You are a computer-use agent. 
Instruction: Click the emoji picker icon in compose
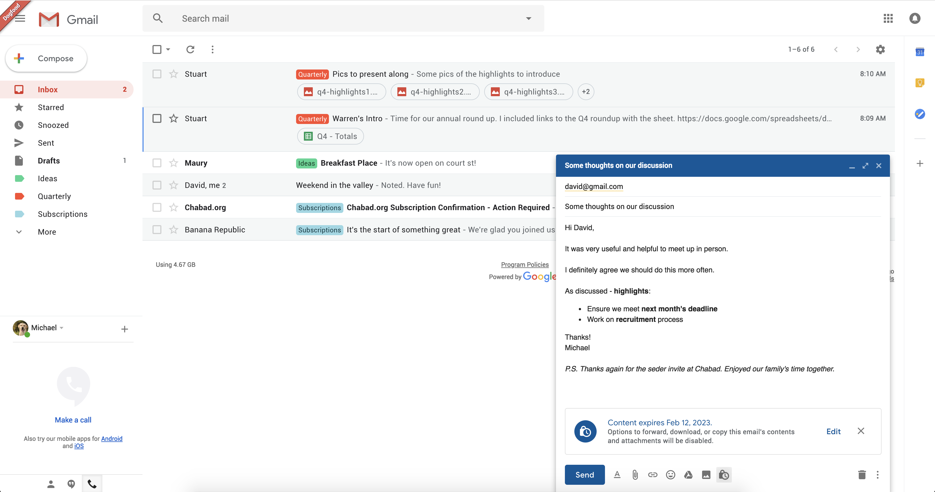click(x=670, y=475)
